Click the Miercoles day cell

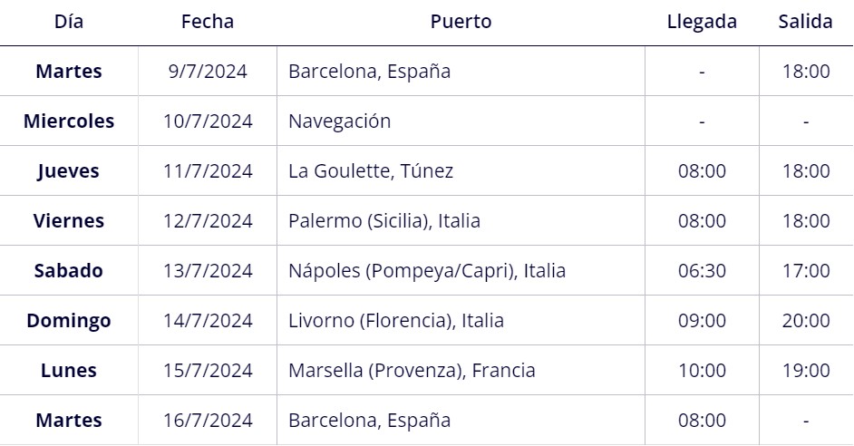[69, 121]
